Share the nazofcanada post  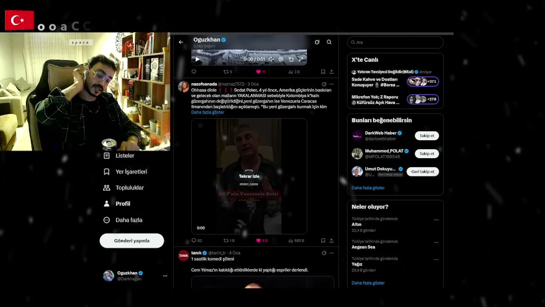pos(331,240)
